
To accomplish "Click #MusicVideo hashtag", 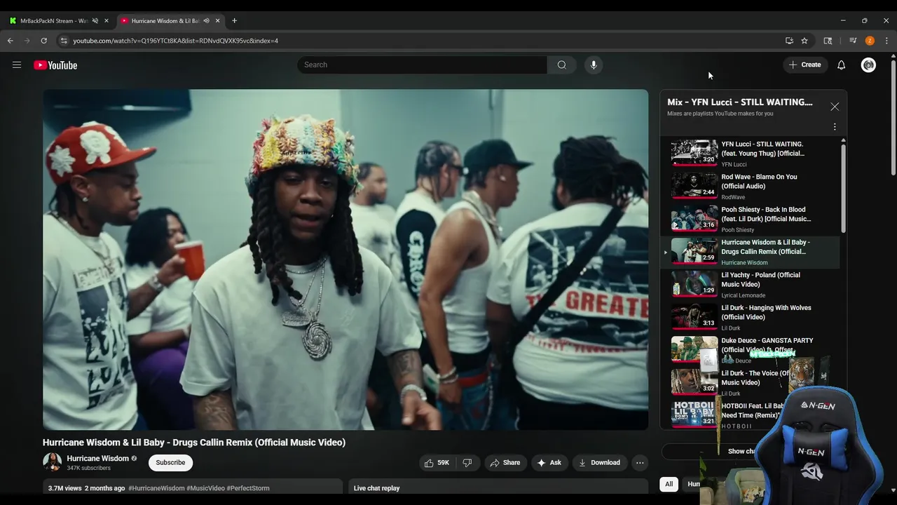I will pos(205,488).
